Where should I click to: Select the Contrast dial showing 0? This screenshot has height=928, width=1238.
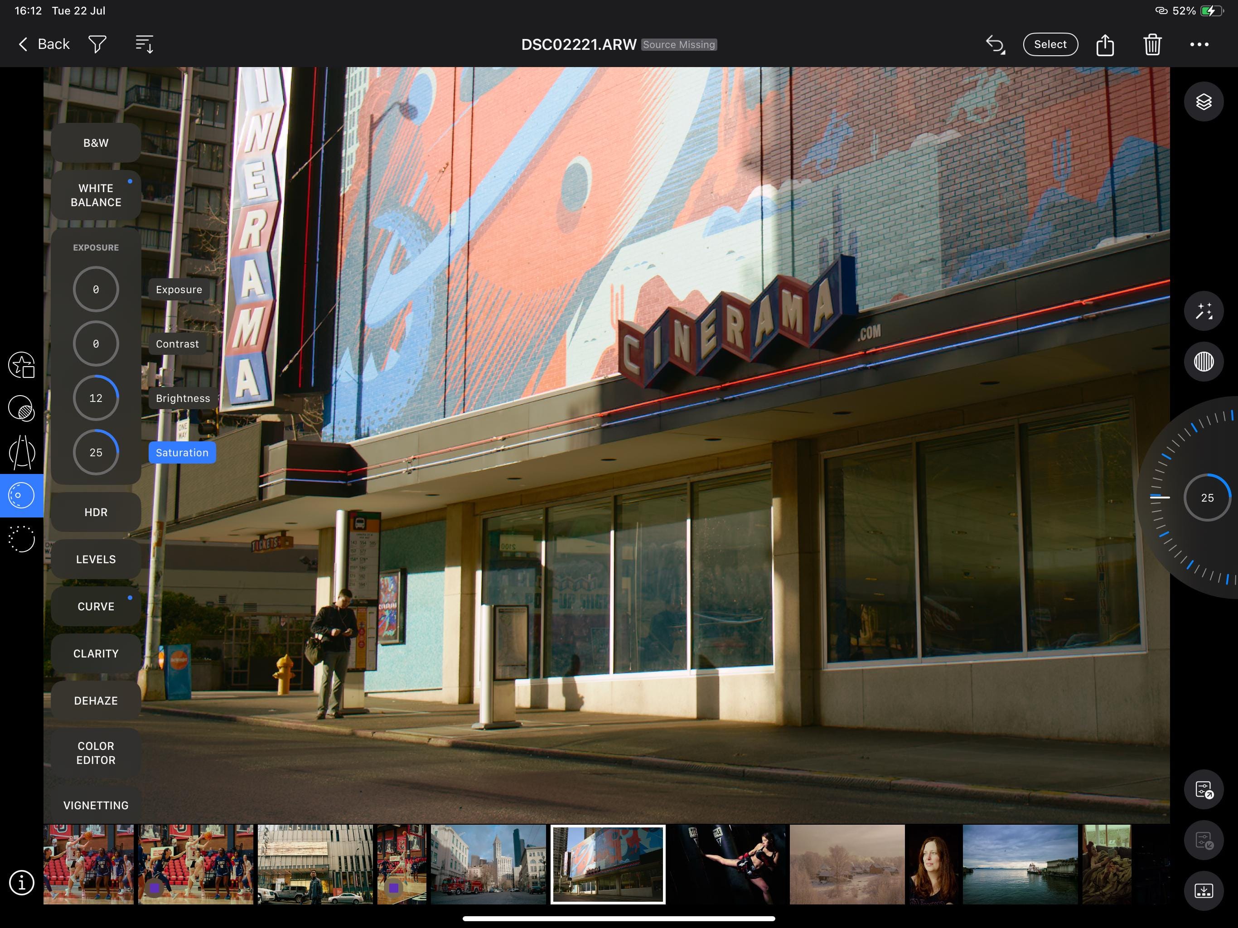(x=96, y=343)
